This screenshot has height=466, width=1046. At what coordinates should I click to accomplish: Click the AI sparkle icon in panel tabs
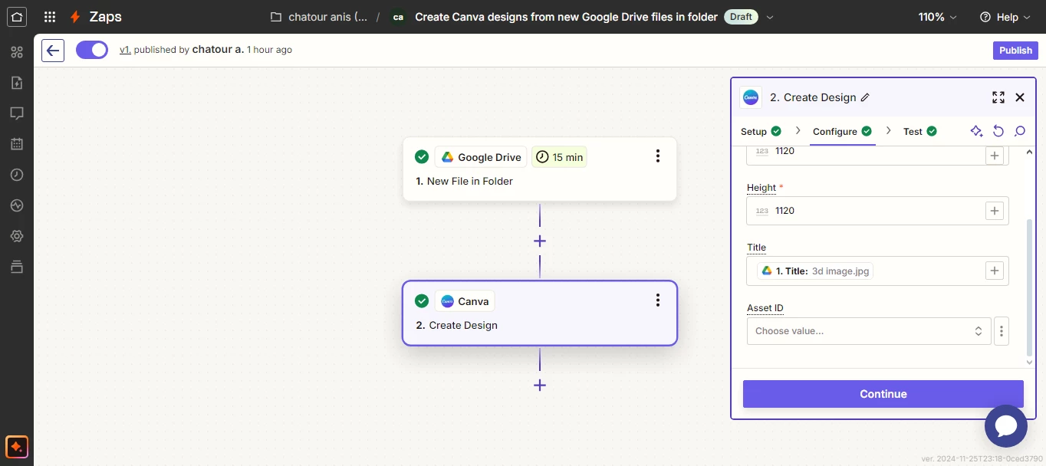point(976,131)
